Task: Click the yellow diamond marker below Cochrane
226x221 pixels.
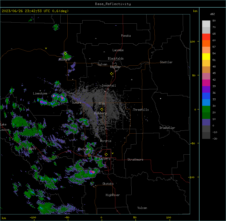Action: (x=89, y=155)
